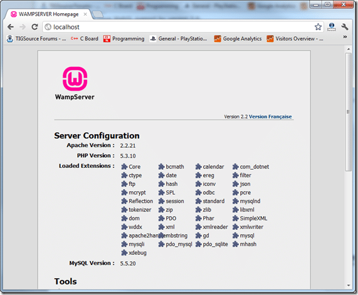Open a new tab
This screenshot has width=358, height=295.
[98, 14]
